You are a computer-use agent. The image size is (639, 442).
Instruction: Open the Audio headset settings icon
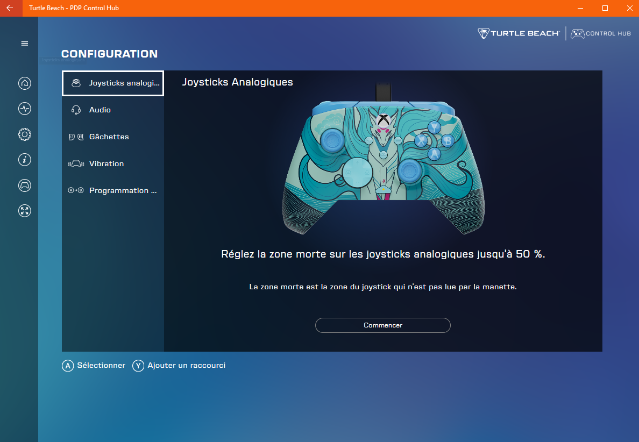pyautogui.click(x=77, y=110)
